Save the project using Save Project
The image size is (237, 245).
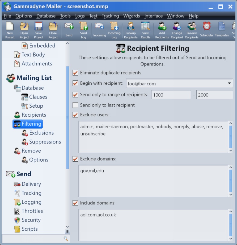[x=39, y=30]
